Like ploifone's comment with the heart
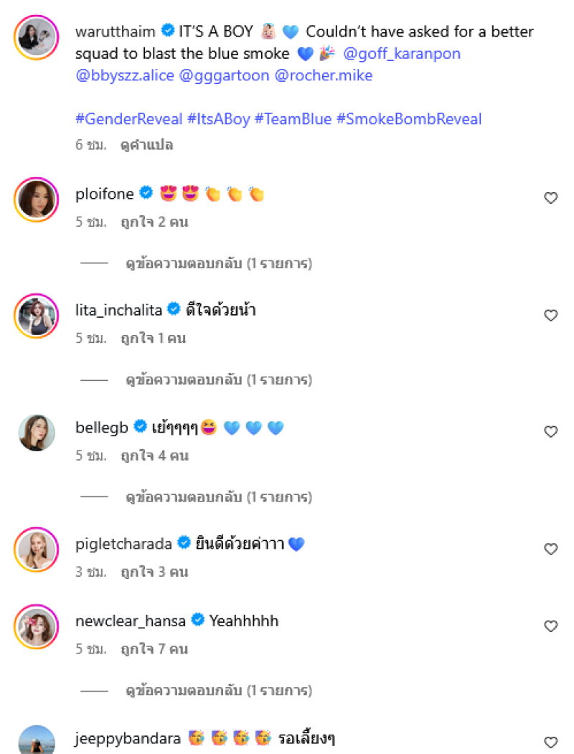The image size is (574, 754). pyautogui.click(x=550, y=198)
